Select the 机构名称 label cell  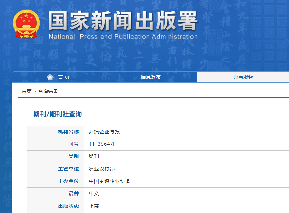pyautogui.click(x=56, y=132)
